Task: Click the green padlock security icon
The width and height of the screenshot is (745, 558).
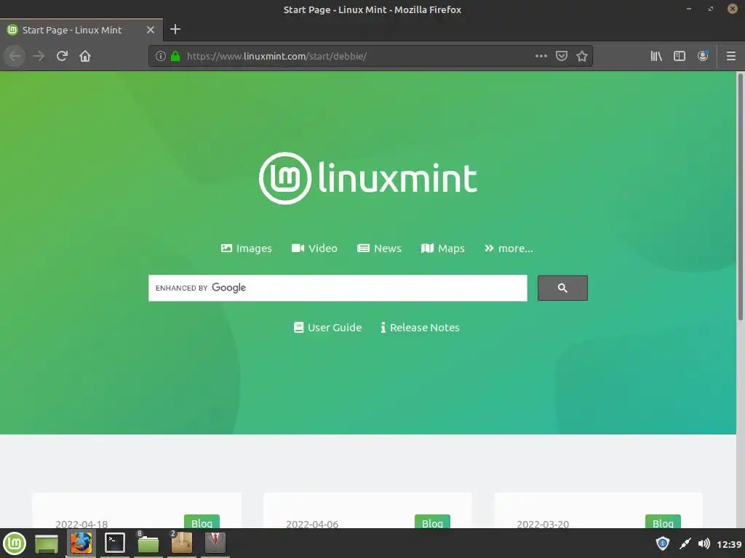Action: pyautogui.click(x=175, y=56)
